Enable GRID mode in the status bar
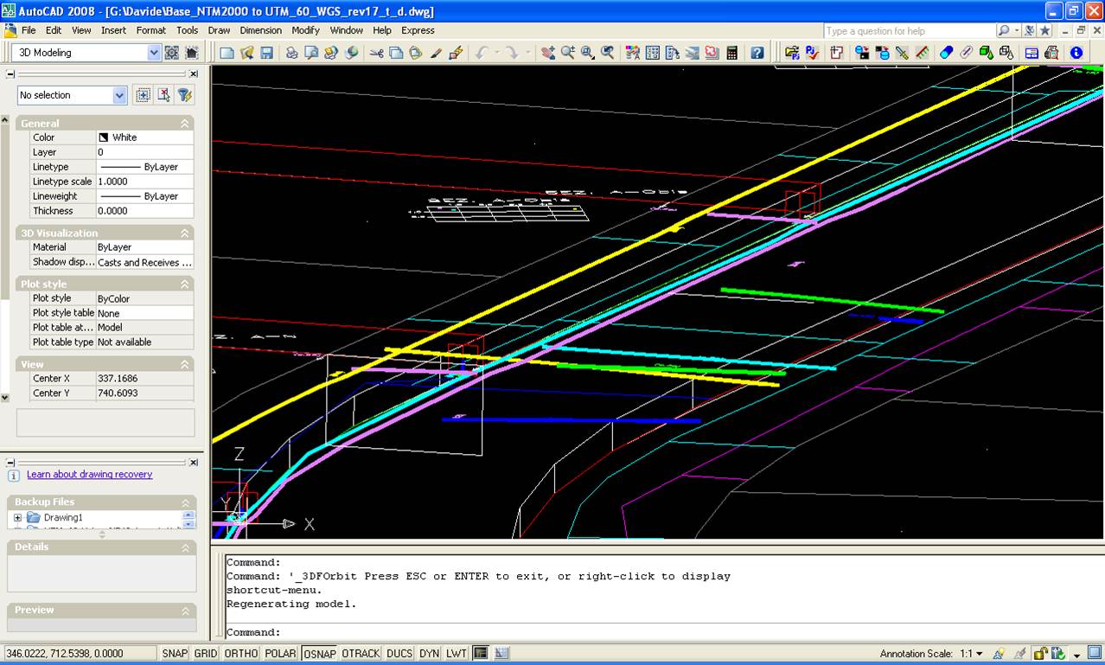The image size is (1105, 665). pos(204,654)
